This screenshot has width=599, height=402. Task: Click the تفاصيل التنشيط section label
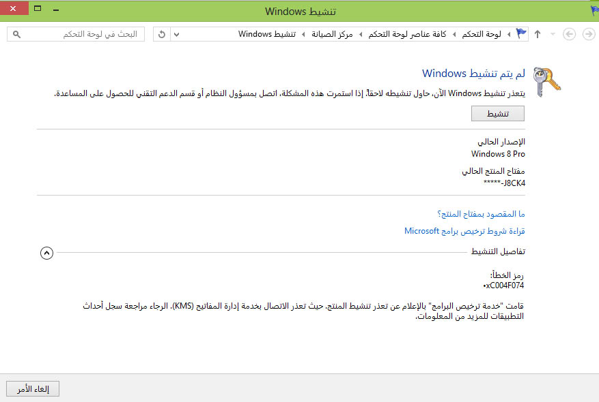[x=498, y=251]
